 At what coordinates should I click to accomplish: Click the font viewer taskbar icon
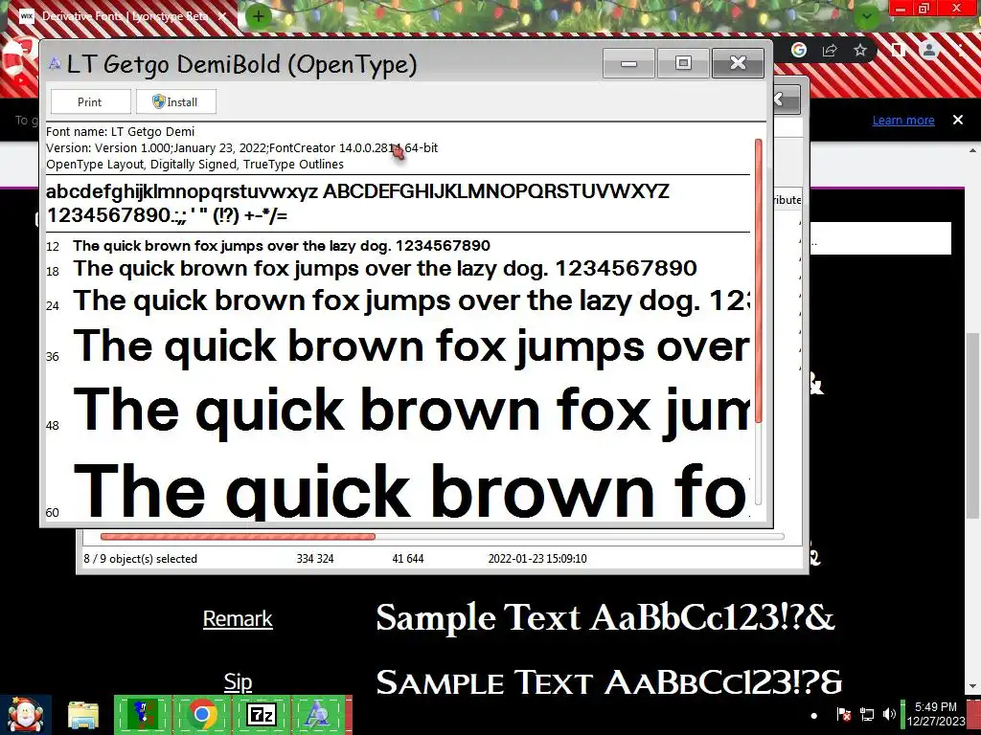319,715
